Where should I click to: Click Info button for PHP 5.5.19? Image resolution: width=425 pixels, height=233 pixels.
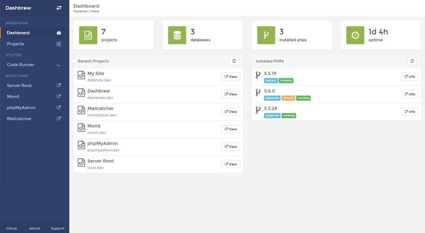click(410, 77)
